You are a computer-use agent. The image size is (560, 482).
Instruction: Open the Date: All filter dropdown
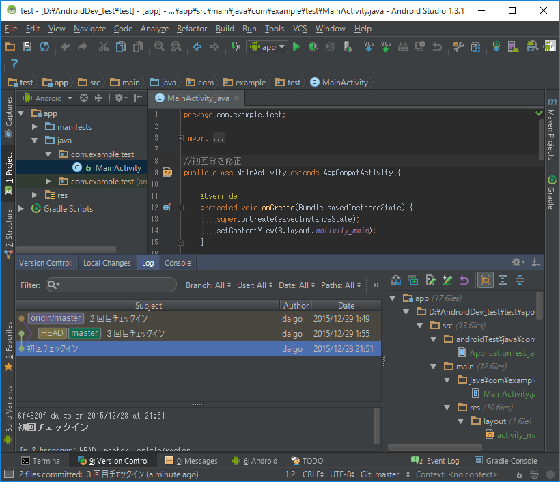(x=297, y=285)
